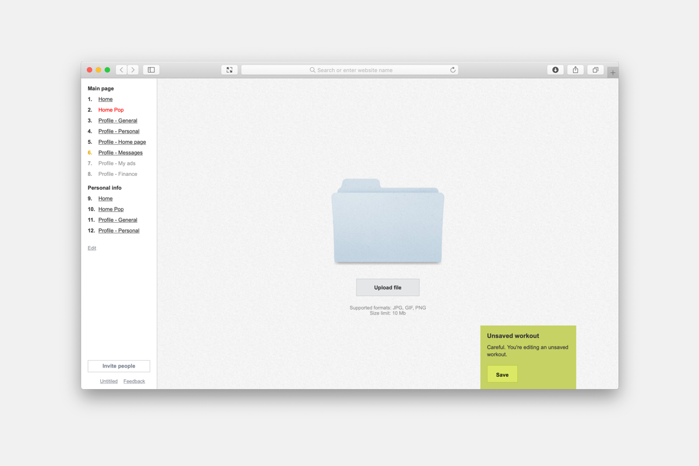Toggle the sidebar panel icon
The height and width of the screenshot is (466, 699).
151,70
